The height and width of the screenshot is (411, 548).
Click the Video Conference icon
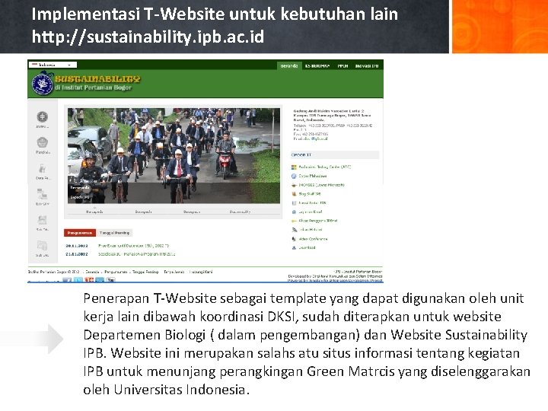click(294, 239)
